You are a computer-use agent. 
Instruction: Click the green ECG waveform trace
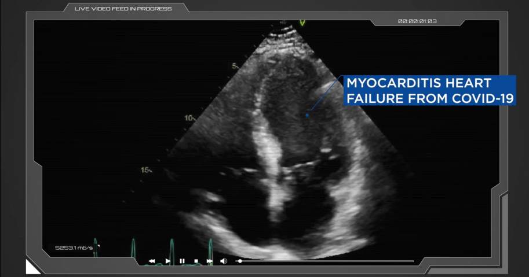171,250
